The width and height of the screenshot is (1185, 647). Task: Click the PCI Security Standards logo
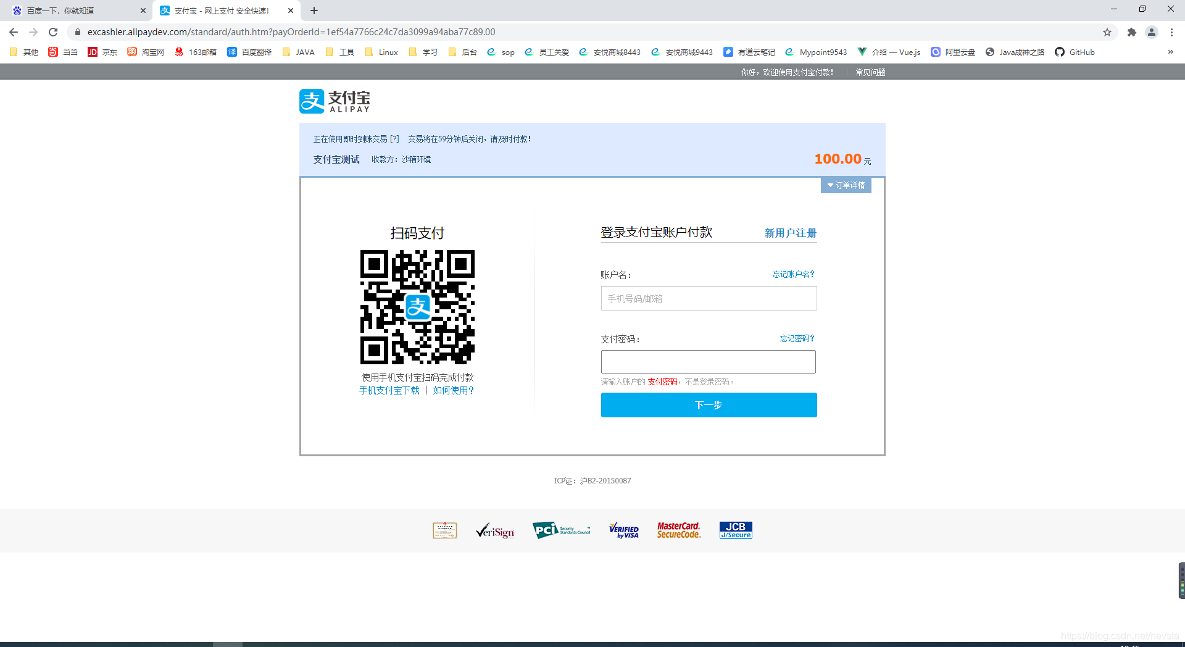click(562, 530)
